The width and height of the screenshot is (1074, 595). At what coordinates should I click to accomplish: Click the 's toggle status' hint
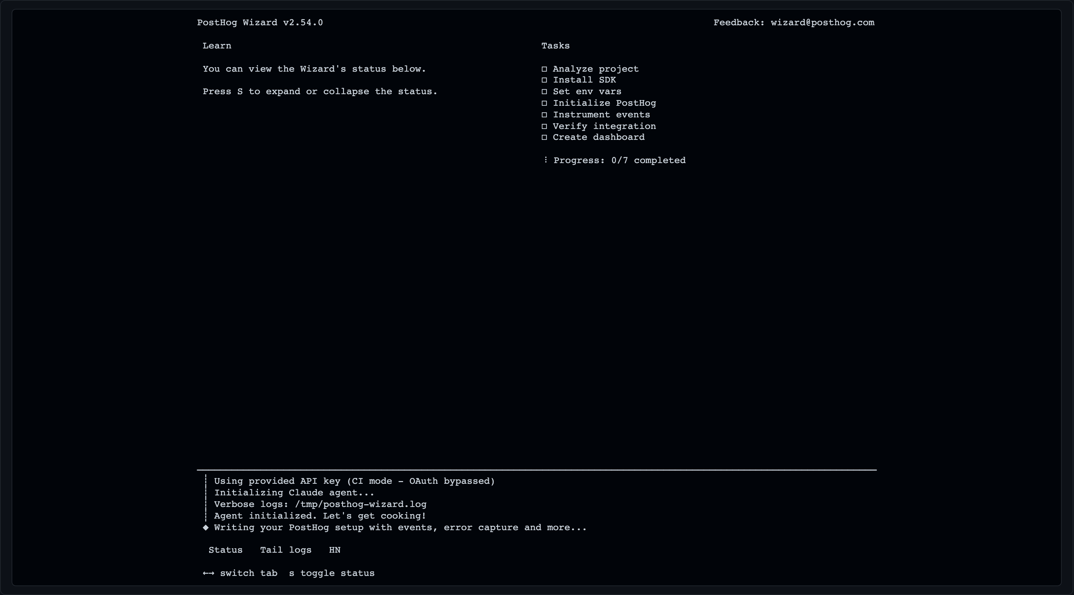pyautogui.click(x=332, y=574)
